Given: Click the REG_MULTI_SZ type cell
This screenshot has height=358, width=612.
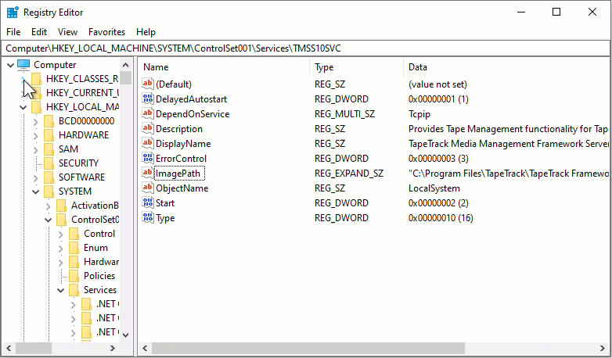Looking at the screenshot, I should tap(344, 114).
